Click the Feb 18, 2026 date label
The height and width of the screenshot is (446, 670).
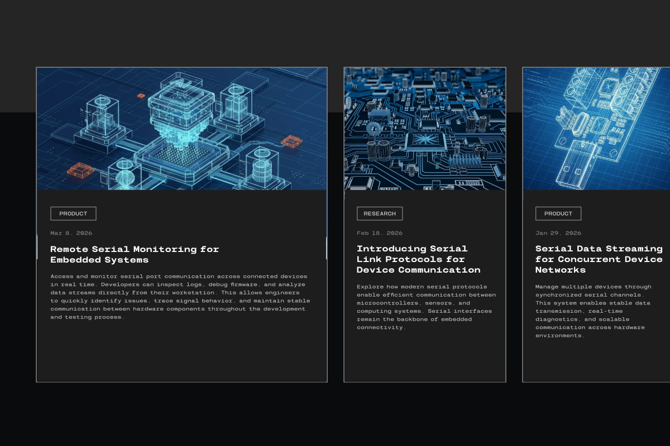[380, 233]
